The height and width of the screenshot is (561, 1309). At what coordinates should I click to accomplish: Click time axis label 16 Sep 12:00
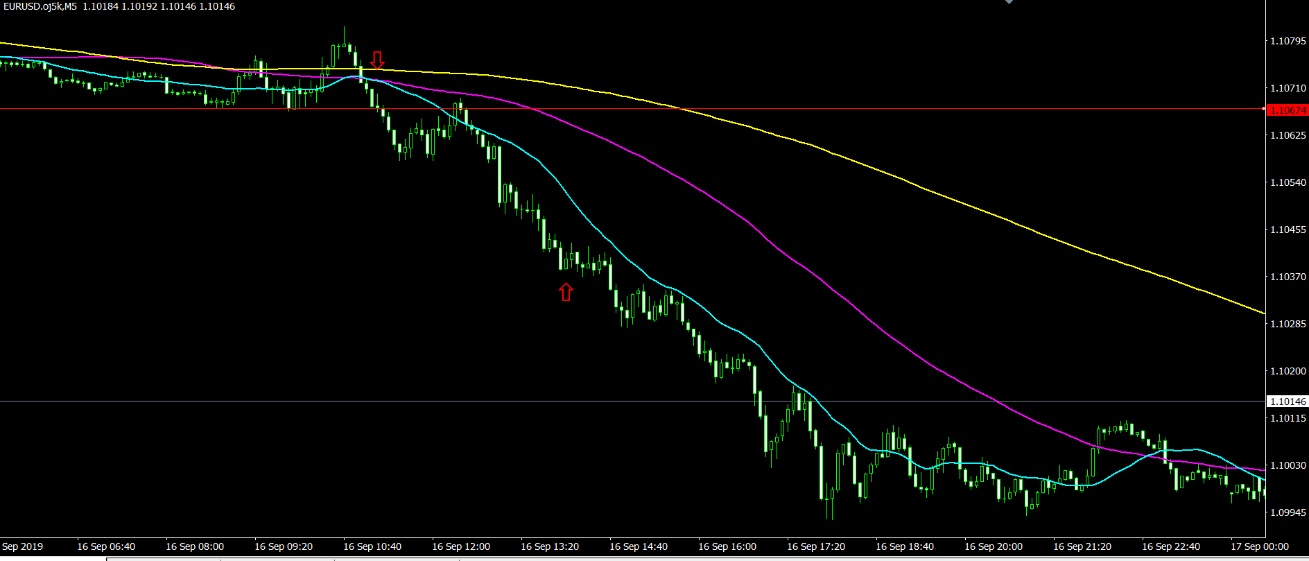click(461, 546)
